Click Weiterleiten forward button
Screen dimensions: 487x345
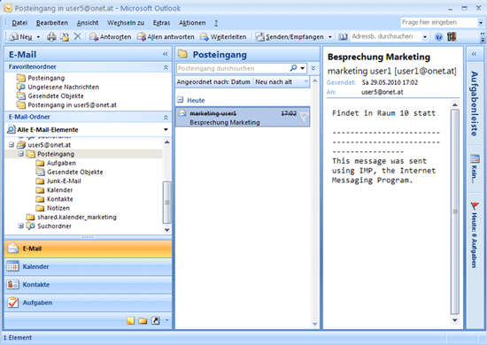(x=223, y=37)
